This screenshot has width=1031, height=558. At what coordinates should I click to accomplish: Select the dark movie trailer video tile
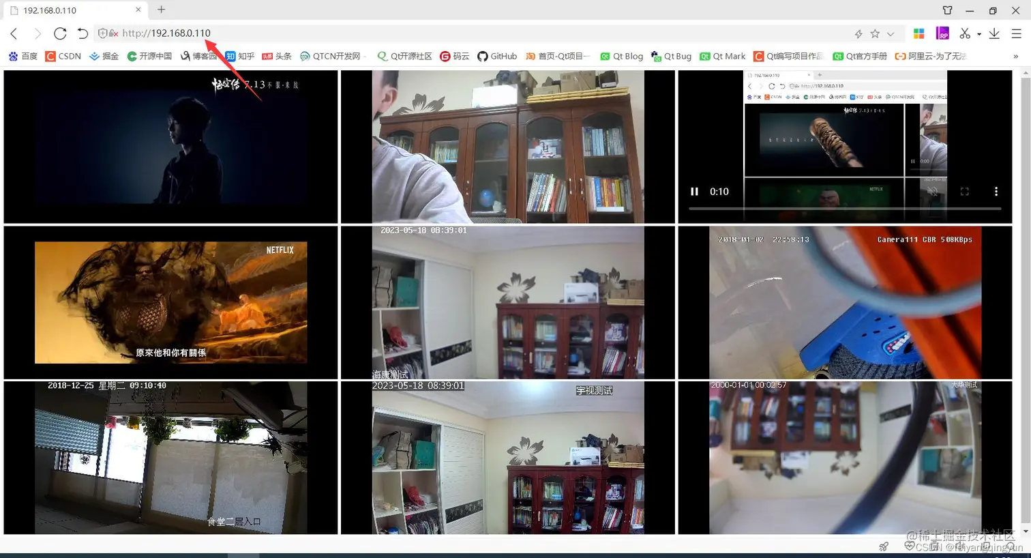[x=170, y=147]
